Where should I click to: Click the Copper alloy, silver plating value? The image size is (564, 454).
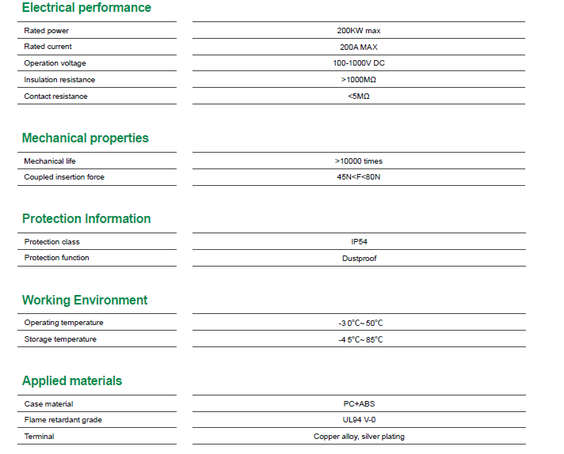click(359, 437)
